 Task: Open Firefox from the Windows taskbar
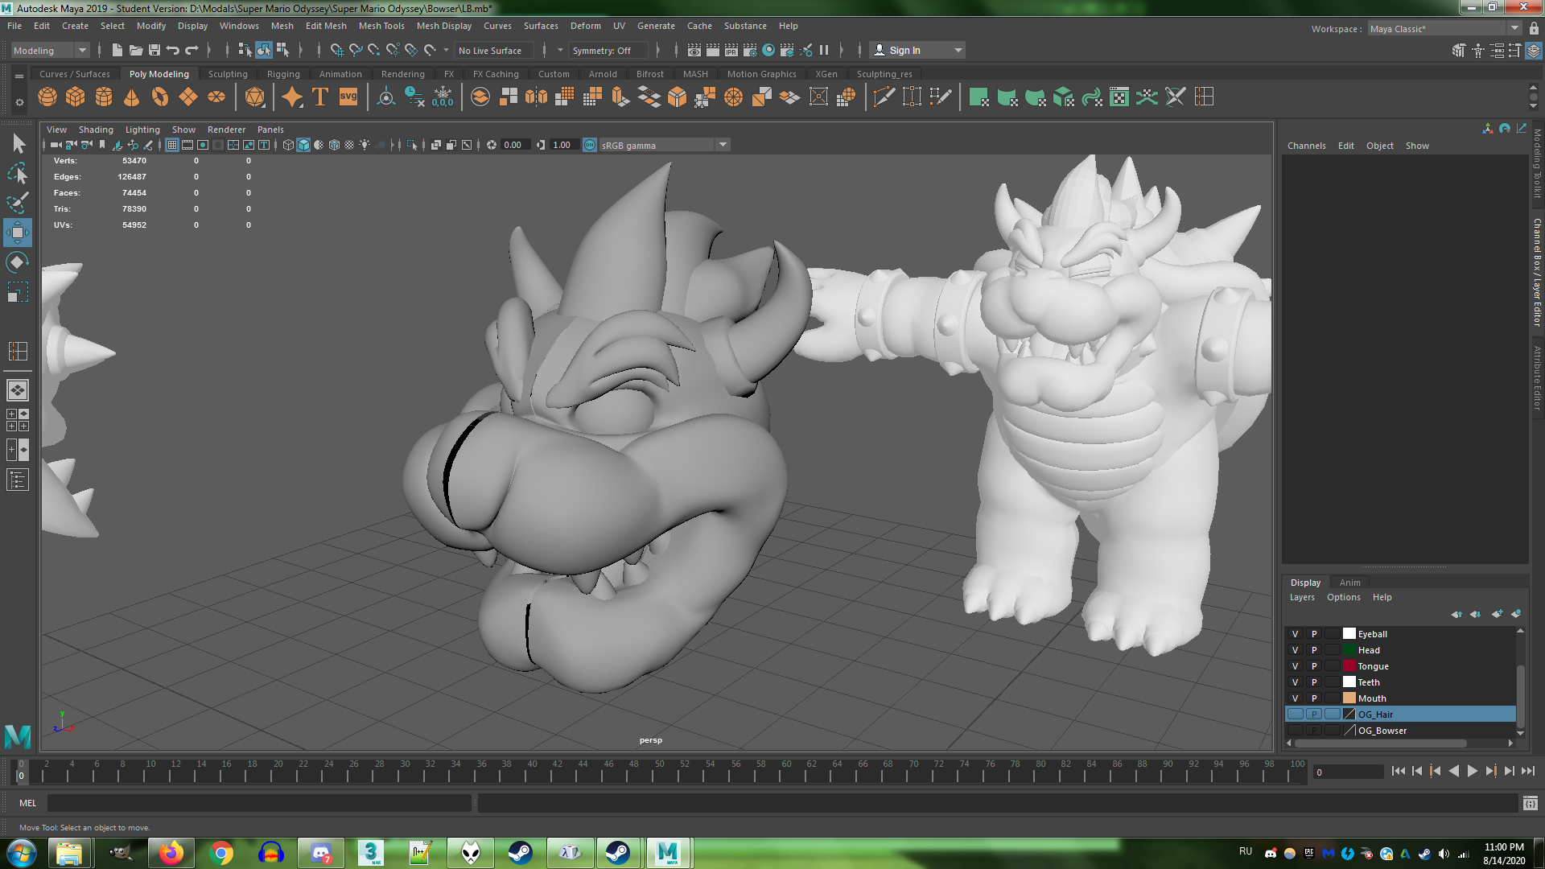point(171,853)
